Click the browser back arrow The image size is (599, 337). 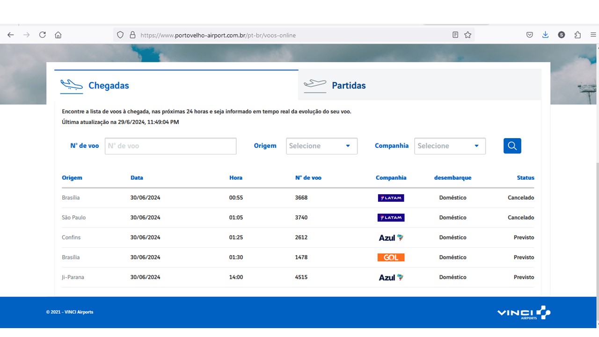(x=11, y=35)
